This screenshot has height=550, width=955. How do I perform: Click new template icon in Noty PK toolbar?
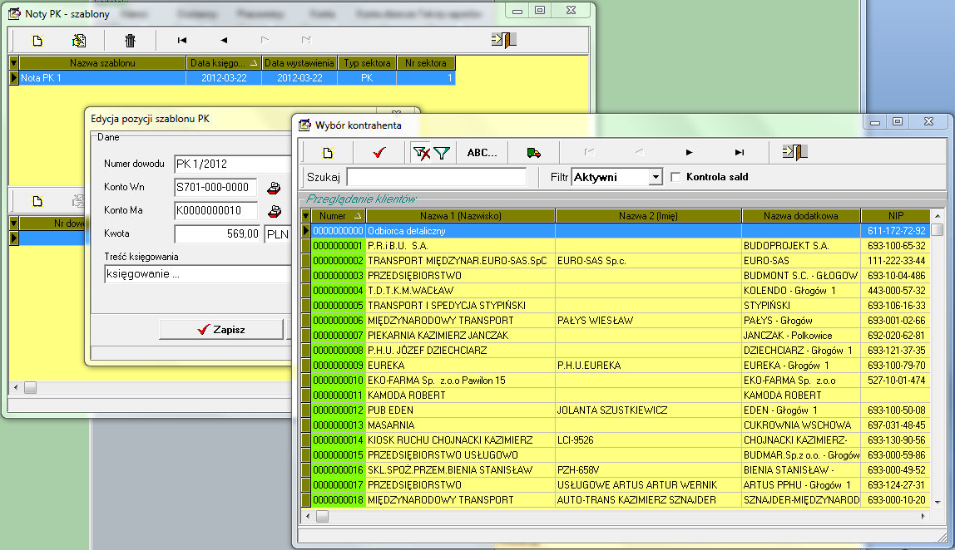(x=37, y=41)
